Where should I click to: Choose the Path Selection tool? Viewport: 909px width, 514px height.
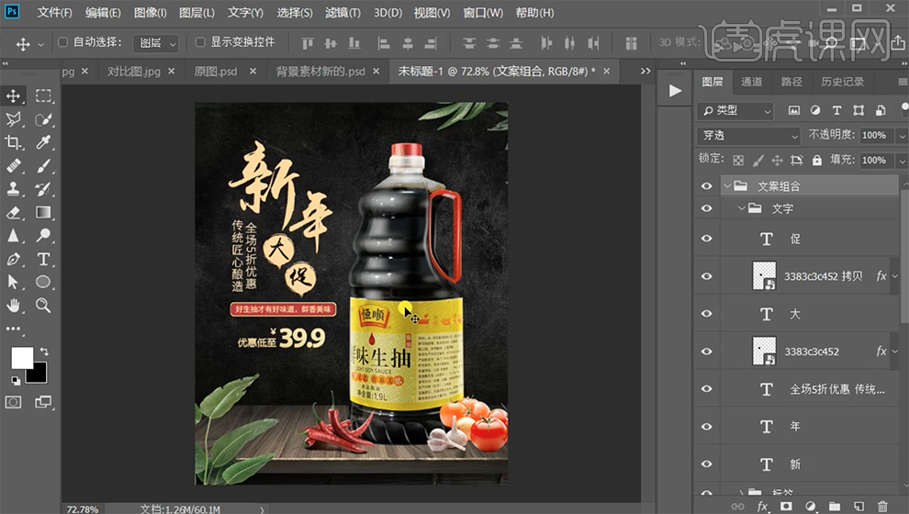(x=14, y=282)
